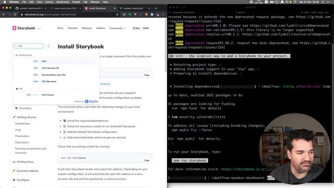Open the Window menu

95,2
